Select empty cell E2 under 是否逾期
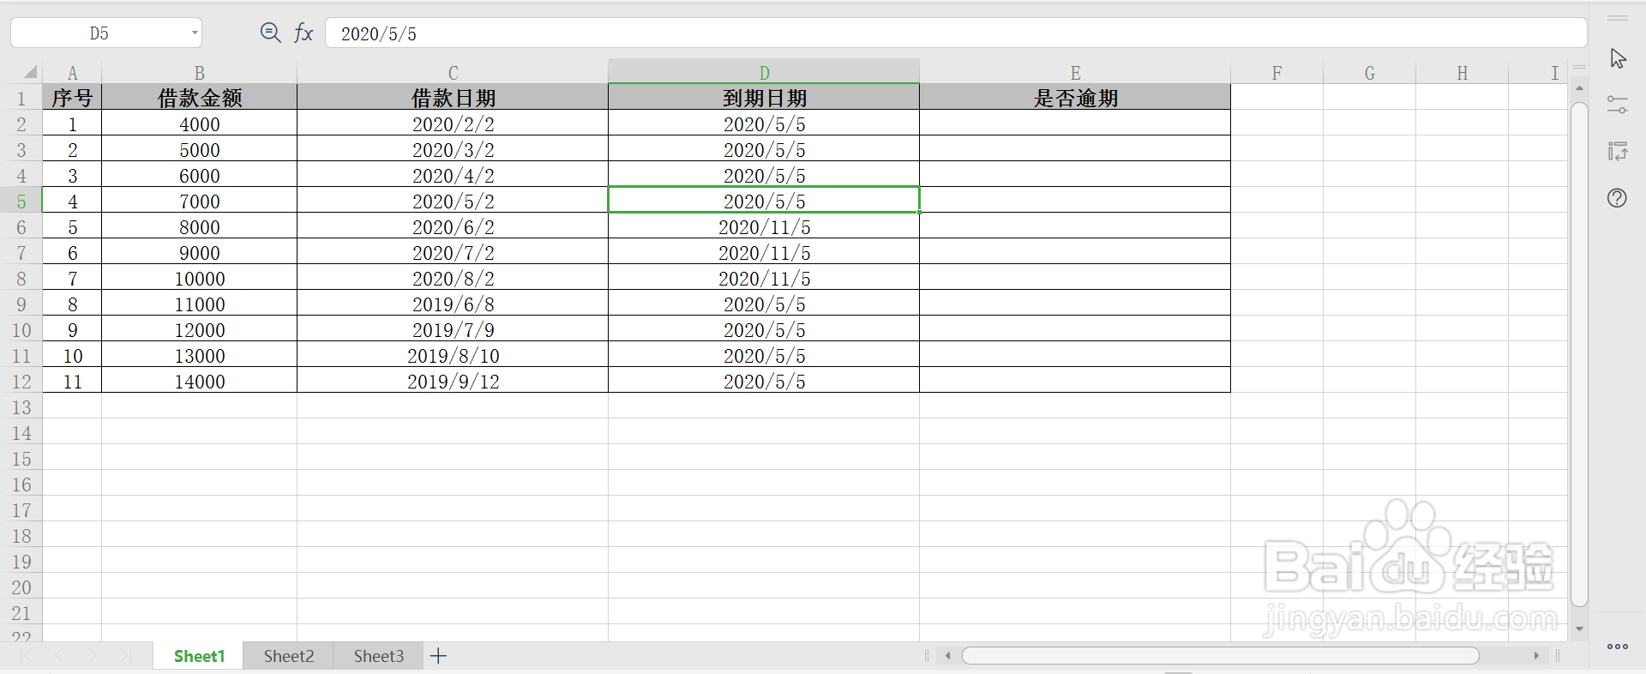 pos(1075,123)
